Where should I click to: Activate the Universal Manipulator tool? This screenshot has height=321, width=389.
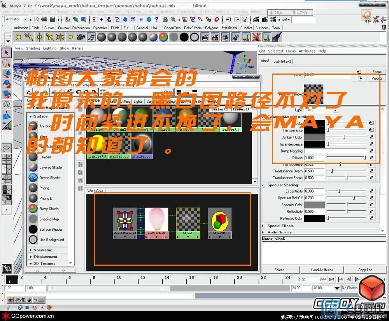[7, 105]
